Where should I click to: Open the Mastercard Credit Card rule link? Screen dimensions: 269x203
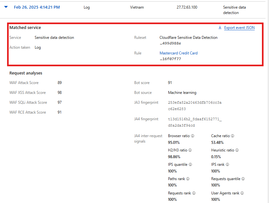pos(179,53)
